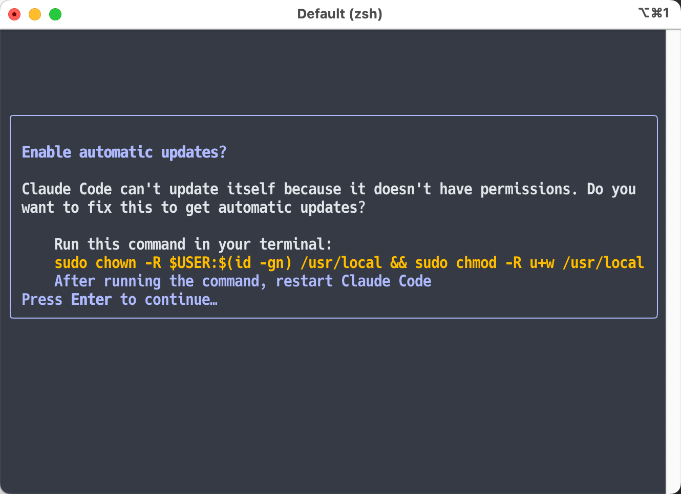This screenshot has width=681, height=494.
Task: Select the 'Enable automatic updates?' heading
Action: click(x=123, y=151)
